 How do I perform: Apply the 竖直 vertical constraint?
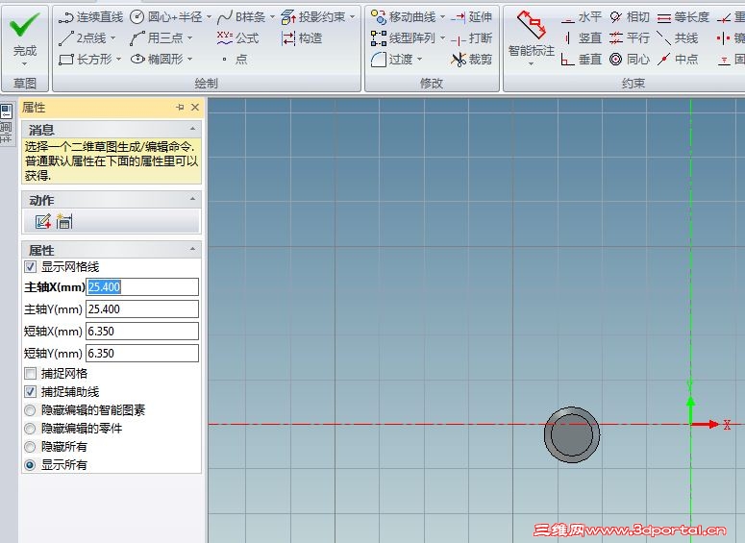point(581,38)
